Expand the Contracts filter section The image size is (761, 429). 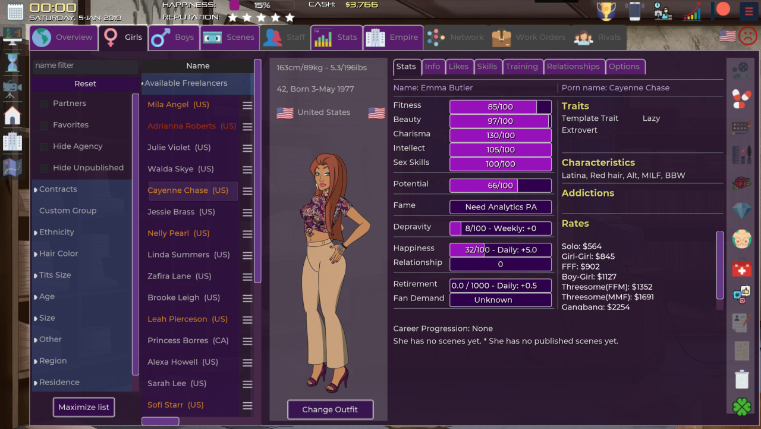57,189
